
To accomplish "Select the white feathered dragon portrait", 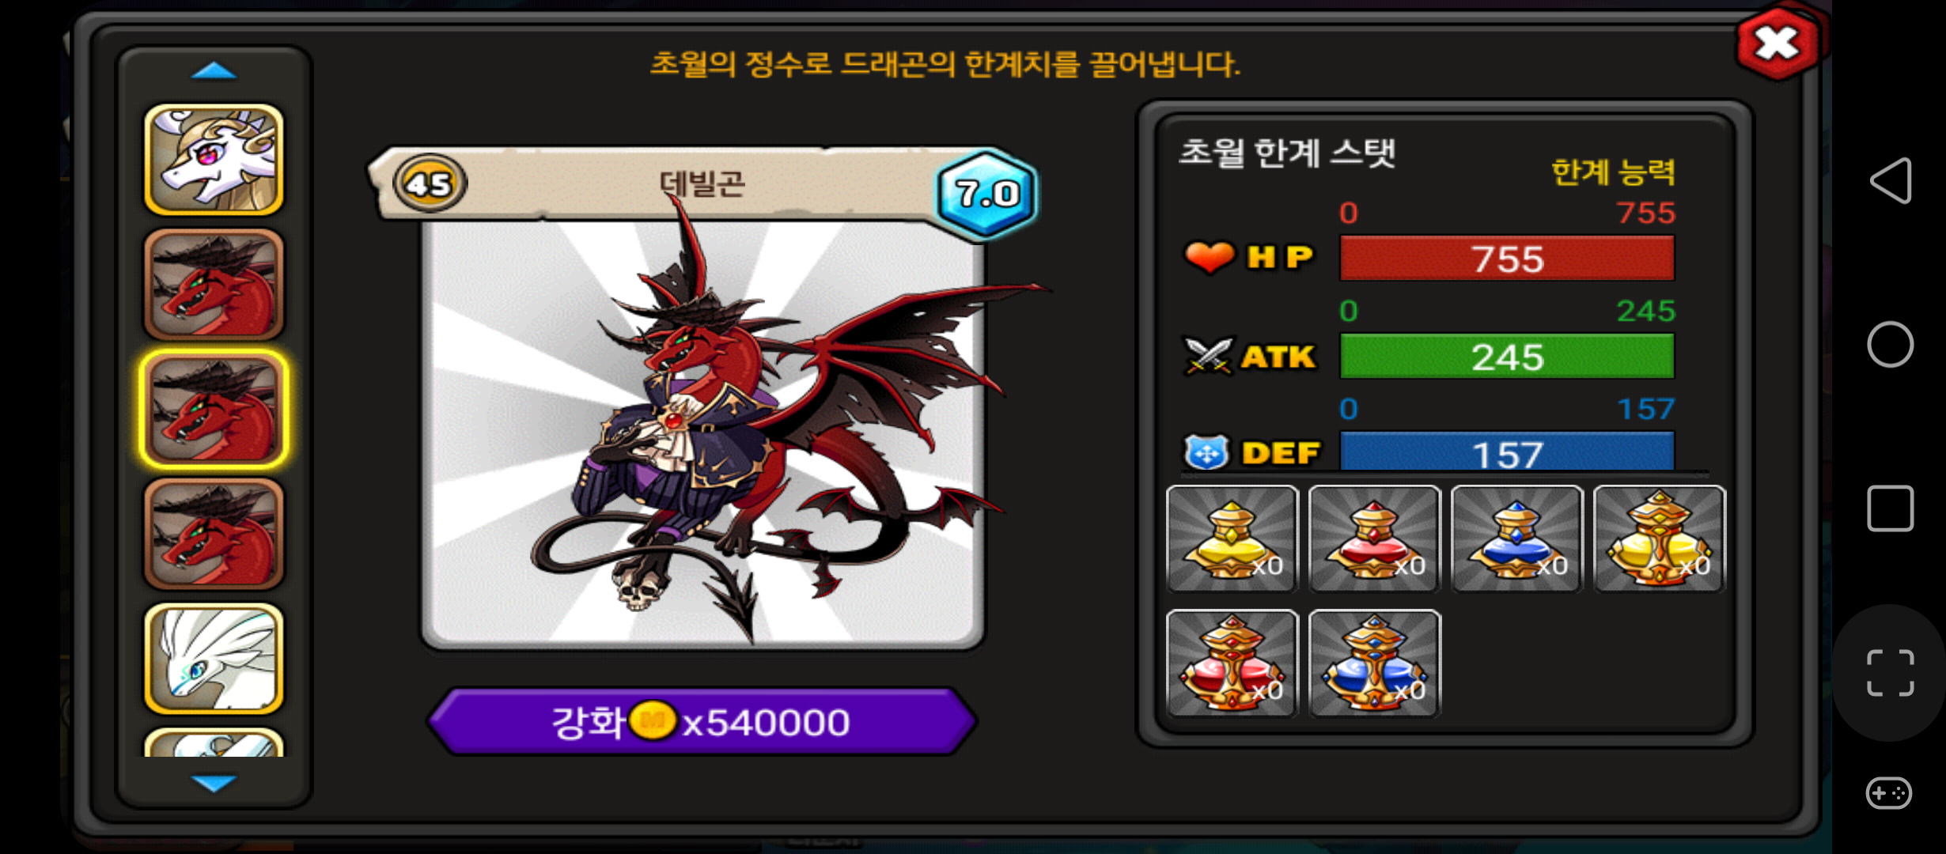I will tap(214, 659).
